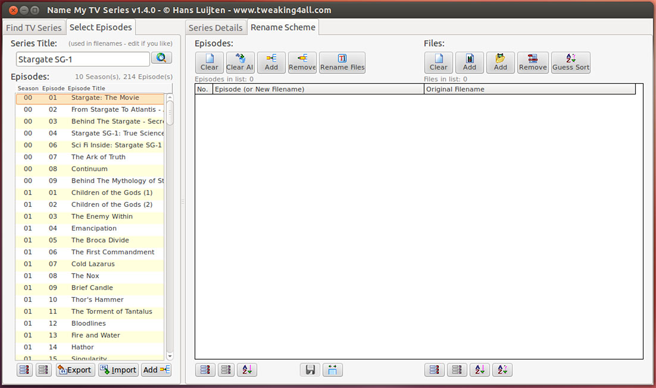Sort the renamed episodes A to Z
656x388 pixels.
tap(247, 370)
